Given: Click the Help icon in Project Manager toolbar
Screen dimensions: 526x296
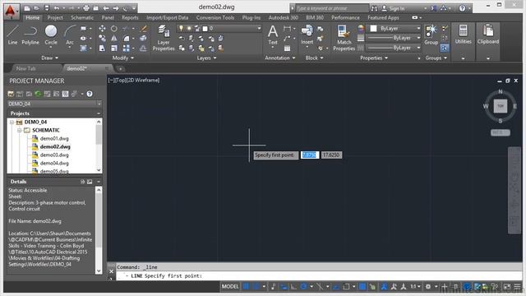Looking at the screenshot, I should click(x=90, y=94).
